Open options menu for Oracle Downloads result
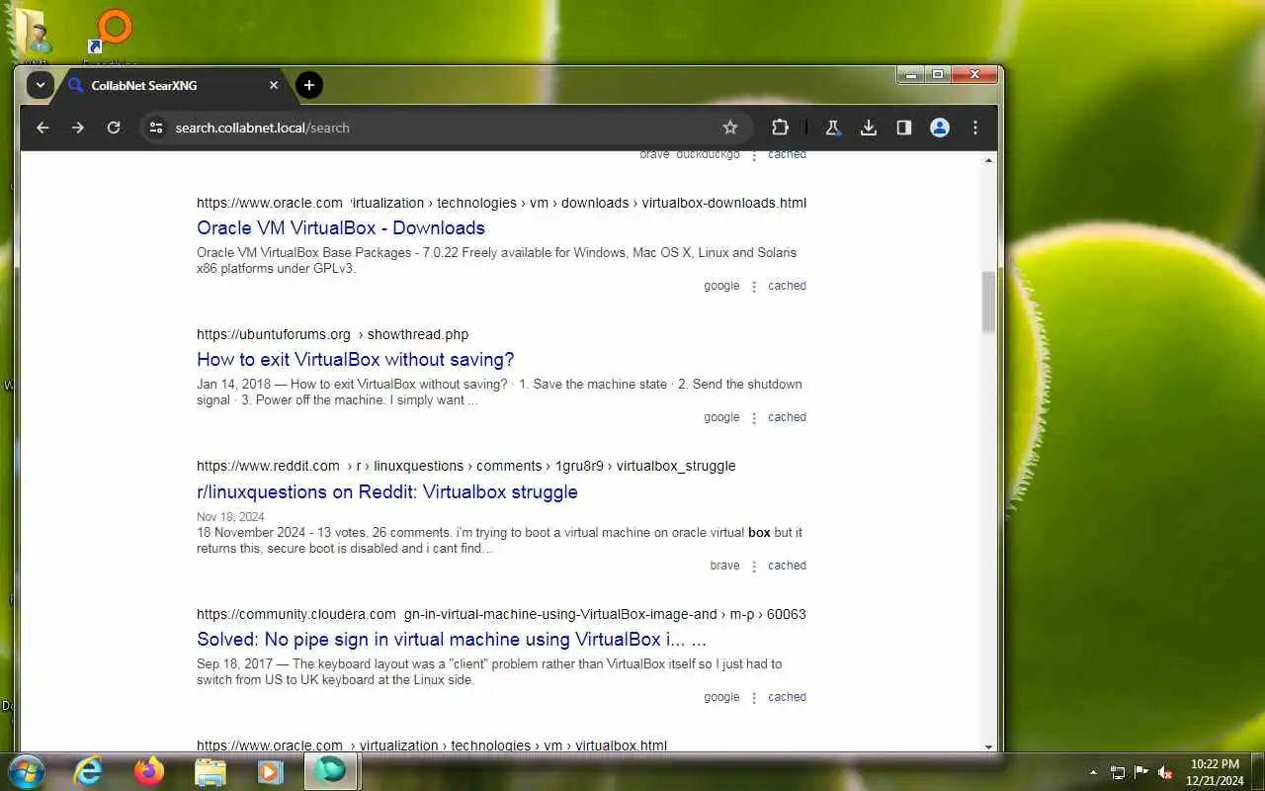The width and height of the screenshot is (1265, 791). (x=754, y=287)
